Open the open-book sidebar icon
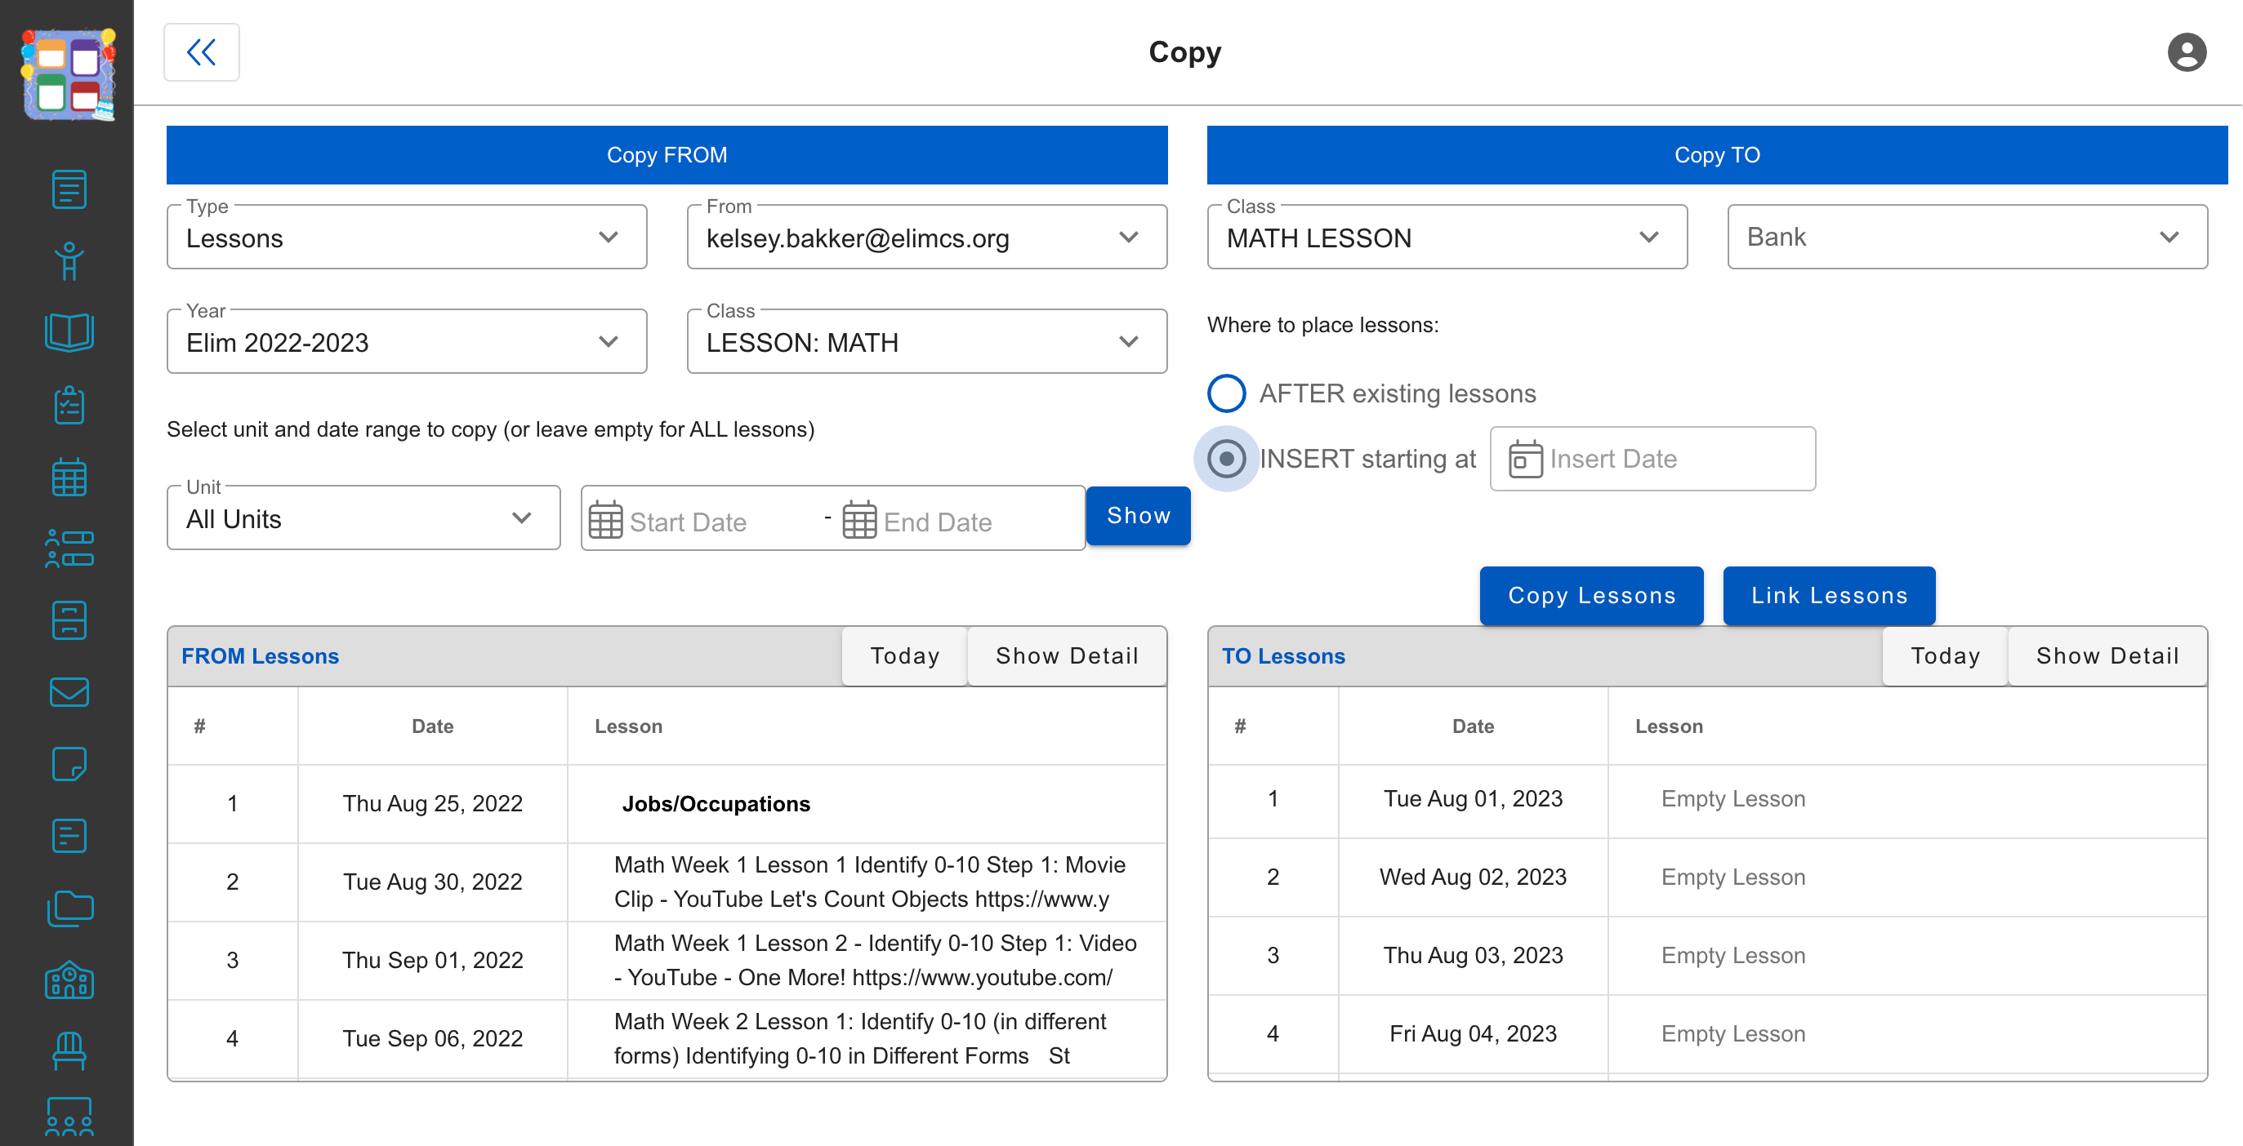This screenshot has width=2243, height=1146. click(x=69, y=332)
